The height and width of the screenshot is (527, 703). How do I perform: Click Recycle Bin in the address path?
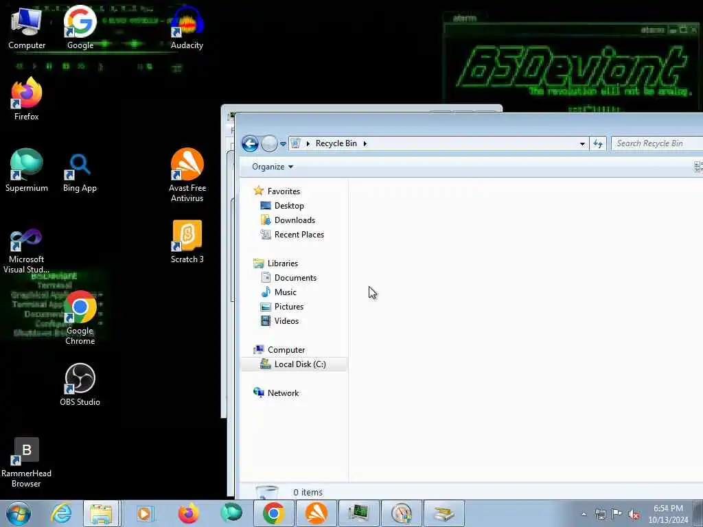(336, 143)
